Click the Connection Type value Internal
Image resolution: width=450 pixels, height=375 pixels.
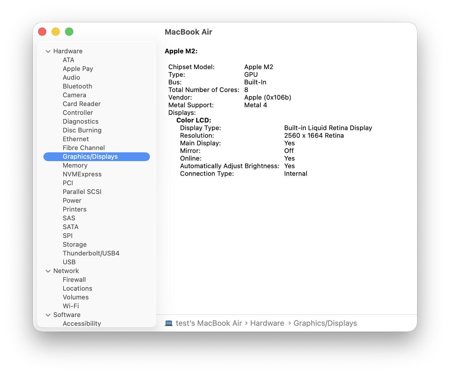pos(295,174)
